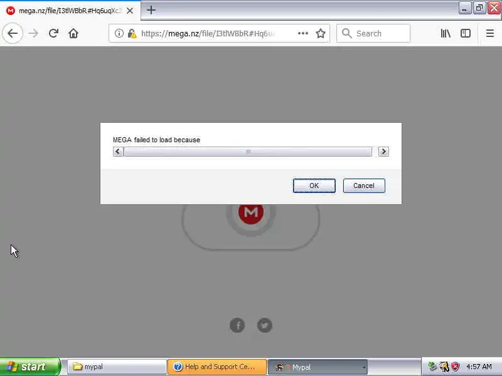Click Cancel in the MEGA failed dialog
The width and height of the screenshot is (502, 376).
tap(364, 185)
